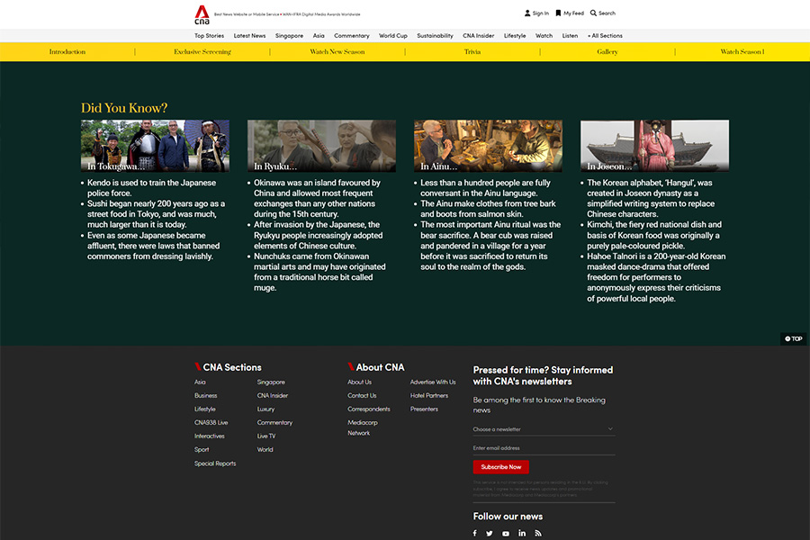Open Top Stories in navigation
Viewport: 810px width, 540px height.
coord(209,36)
